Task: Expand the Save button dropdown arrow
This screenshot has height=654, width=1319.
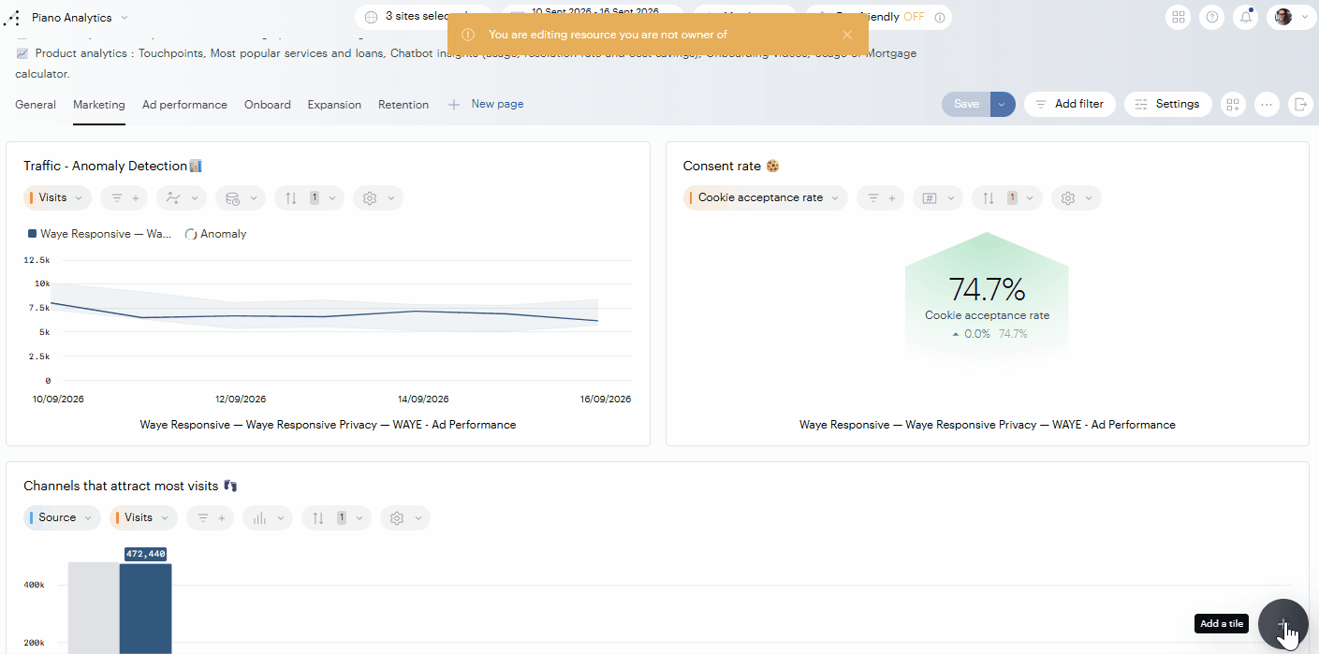Action: 1003,105
